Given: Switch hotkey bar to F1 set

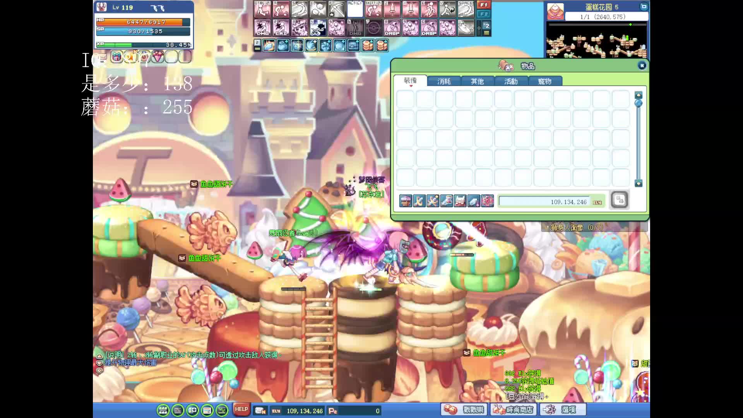Looking at the screenshot, I should pyautogui.click(x=484, y=5).
